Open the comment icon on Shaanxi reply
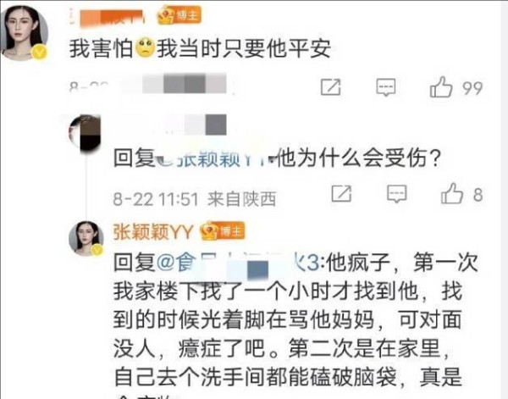The width and height of the screenshot is (508, 399). point(397,194)
